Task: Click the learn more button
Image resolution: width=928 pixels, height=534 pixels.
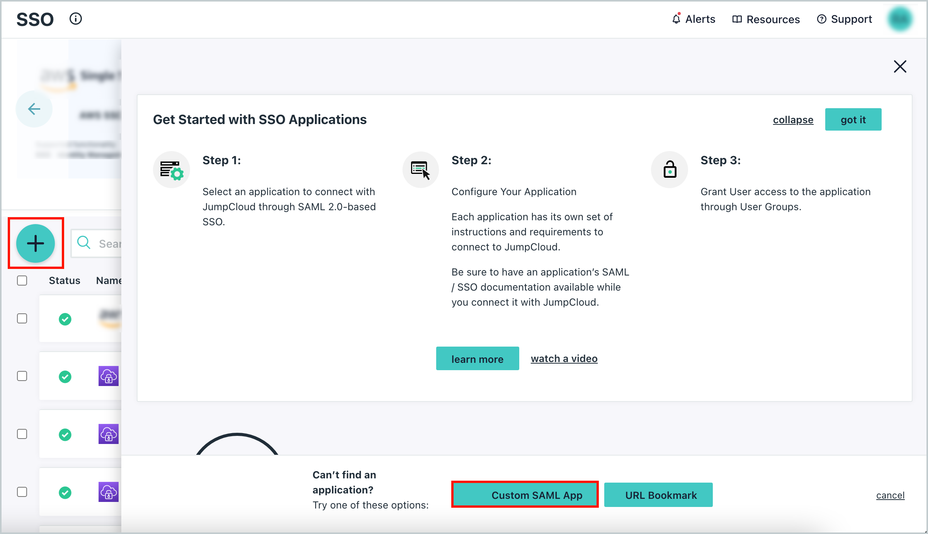Action: point(478,359)
